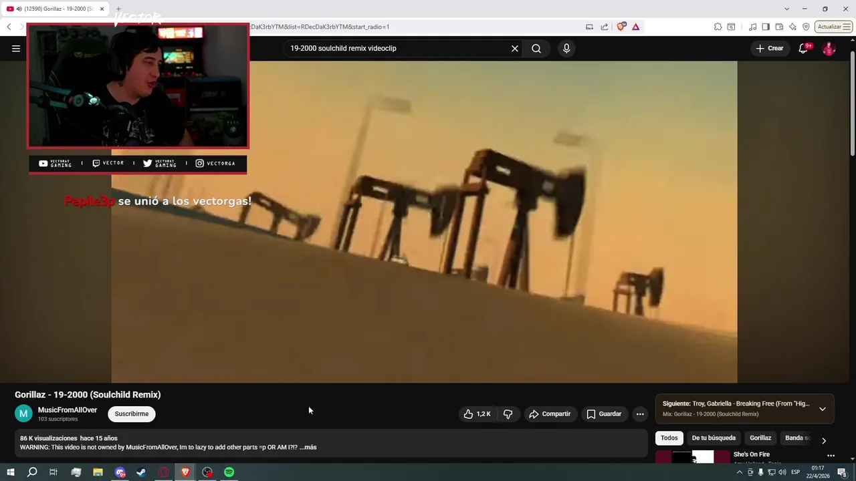Expand the Siguiente mix playlist panel
Screen dimensions: 856x481
click(823, 409)
